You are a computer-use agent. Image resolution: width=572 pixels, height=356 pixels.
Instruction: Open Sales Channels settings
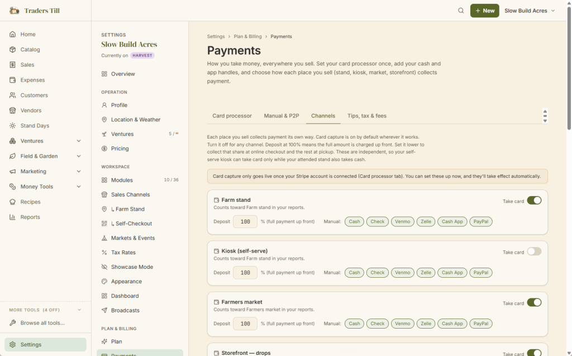click(140, 194)
